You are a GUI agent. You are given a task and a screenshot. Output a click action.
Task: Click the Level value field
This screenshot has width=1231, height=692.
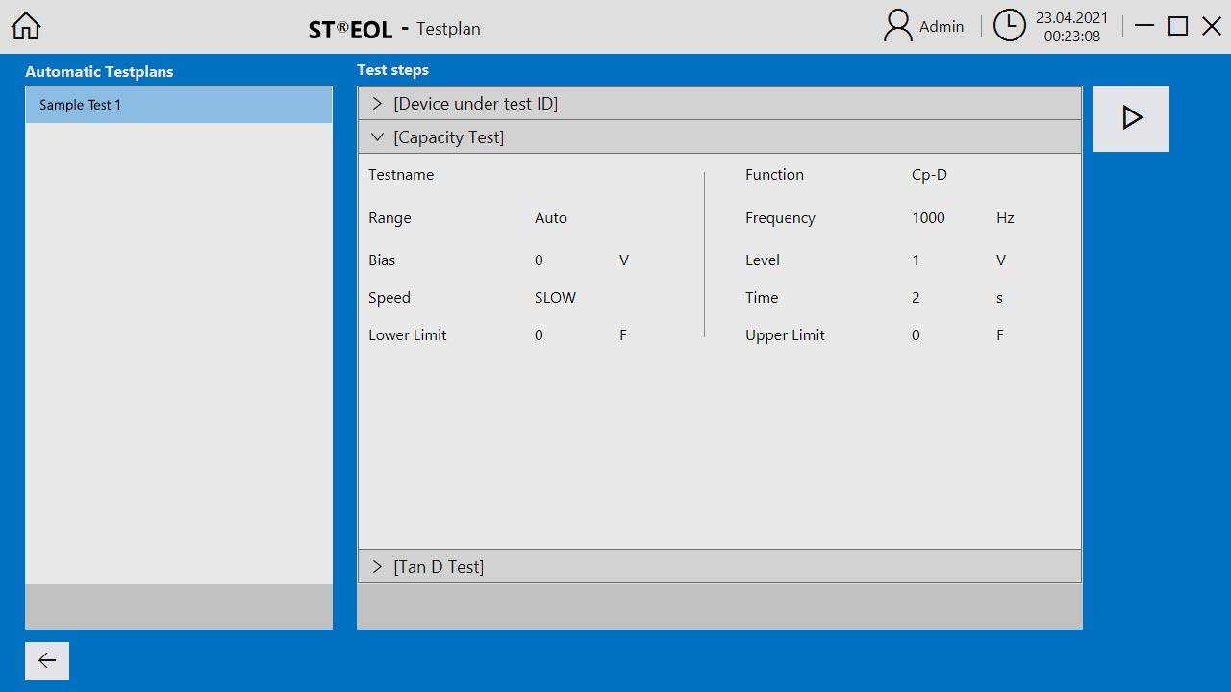[x=916, y=260]
